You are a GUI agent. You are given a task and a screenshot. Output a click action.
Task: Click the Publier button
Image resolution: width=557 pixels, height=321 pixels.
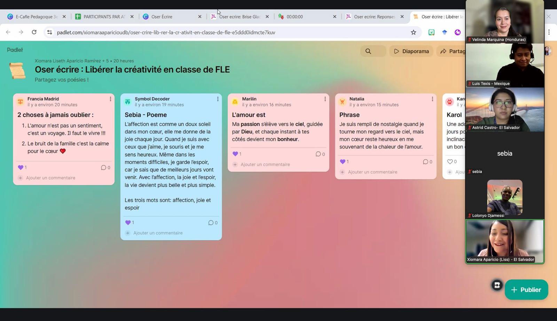526,290
